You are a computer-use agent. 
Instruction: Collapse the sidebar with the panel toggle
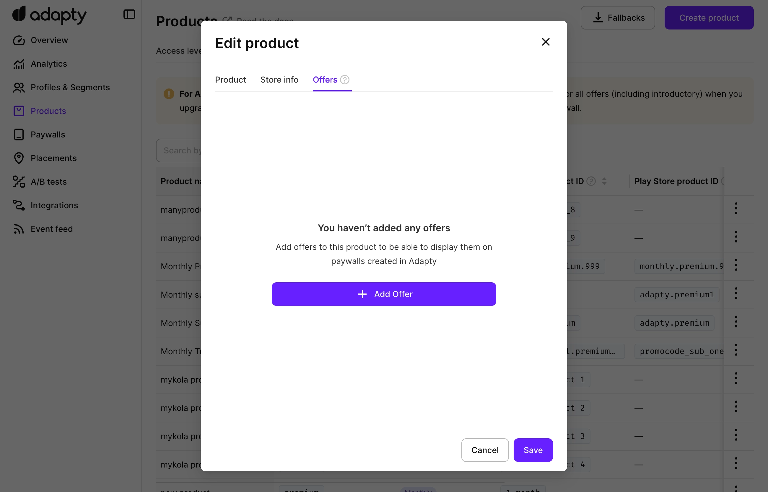pos(129,14)
